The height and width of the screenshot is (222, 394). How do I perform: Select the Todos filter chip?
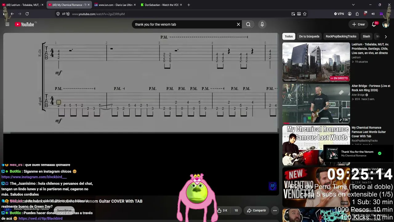(x=289, y=36)
